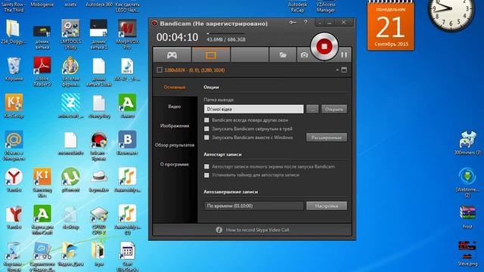Select the Корзина recycle bin desktop icon
Image resolution: width=484 pixels, height=272 pixels.
(14, 70)
